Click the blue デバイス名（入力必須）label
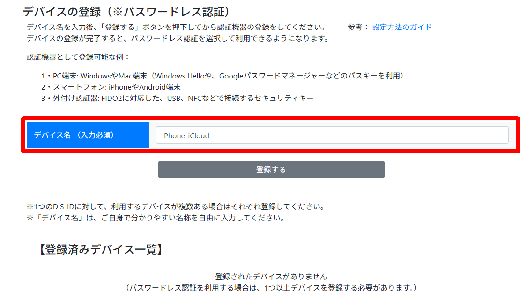This screenshot has height=298, width=527. click(88, 135)
